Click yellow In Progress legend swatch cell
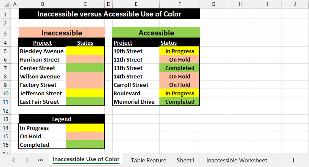The width and height of the screenshot is (309, 167). pyautogui.click(x=85, y=128)
